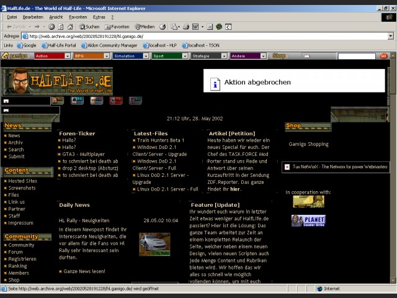Click the 'hier' link in the Artikel text

click(x=235, y=189)
